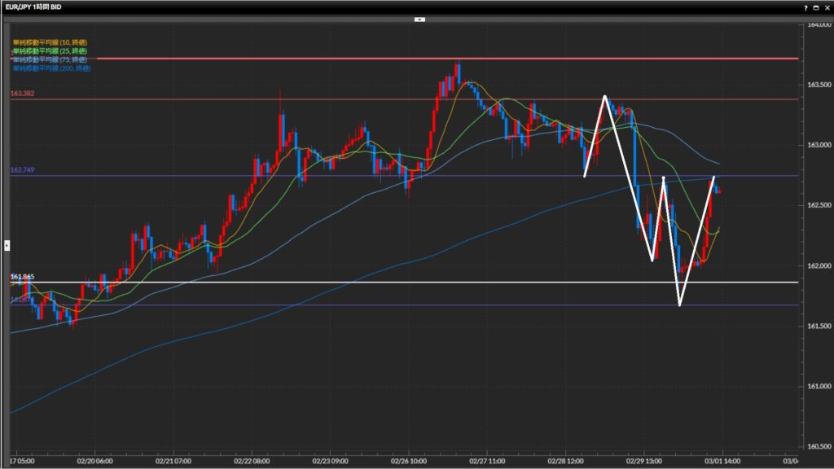Select the SMA (200) indicator label
Screen dimensions: 834x469
tap(51, 68)
